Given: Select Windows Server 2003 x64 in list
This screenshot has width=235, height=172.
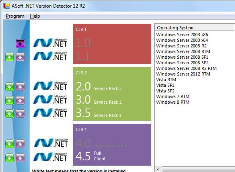Looking at the screenshot, I should pos(182,40).
